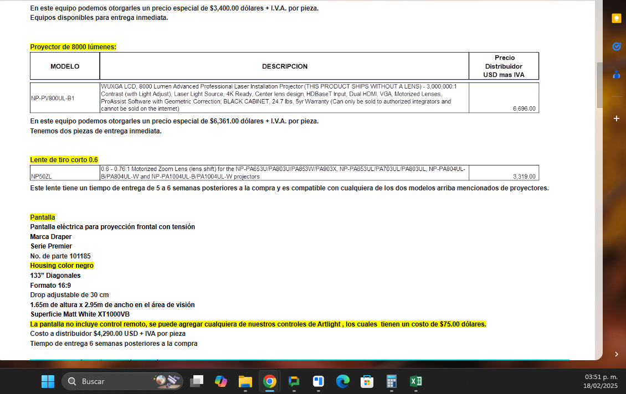Open Google Tasks in the side panel
The image size is (626, 394).
click(617, 46)
